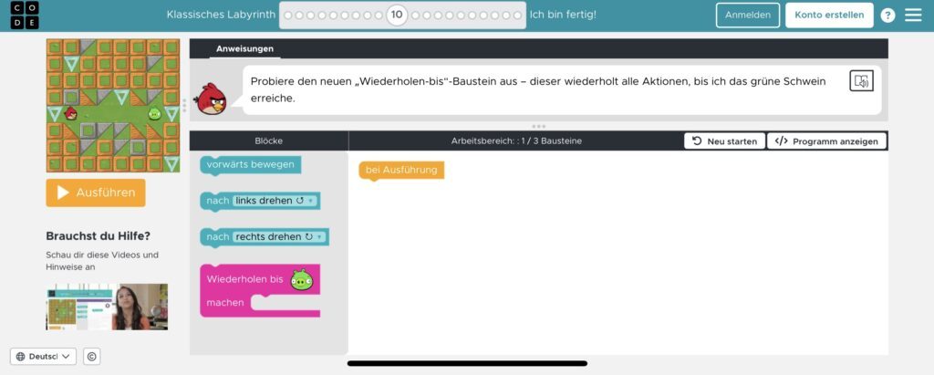Screen dimensions: 934x375
Task: Play the help video thumbnail
Action: [x=107, y=307]
